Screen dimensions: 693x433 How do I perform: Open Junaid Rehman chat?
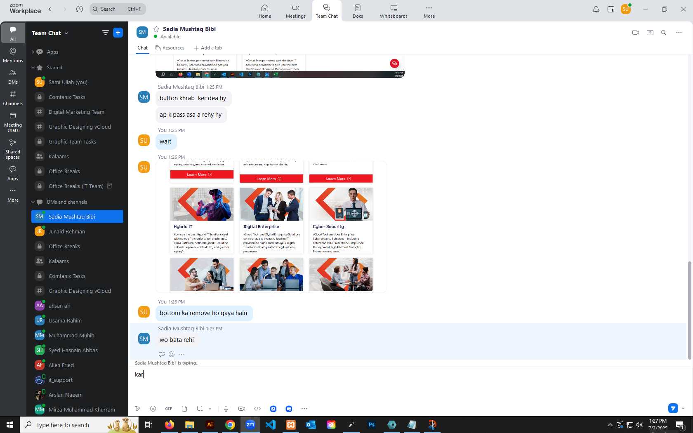(x=77, y=231)
